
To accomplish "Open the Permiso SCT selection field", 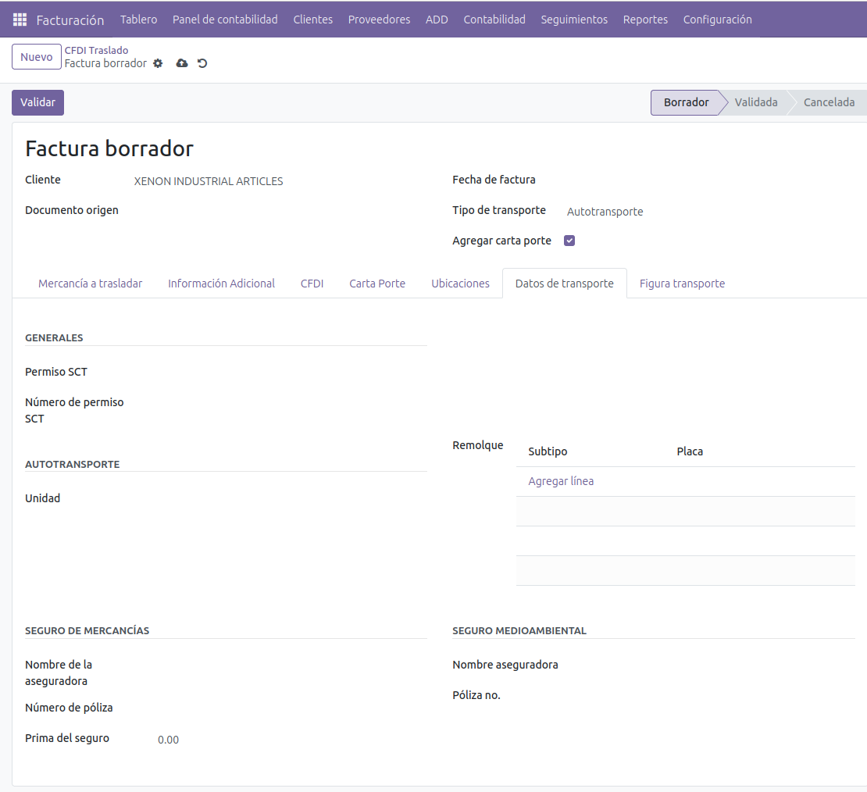I will point(281,372).
